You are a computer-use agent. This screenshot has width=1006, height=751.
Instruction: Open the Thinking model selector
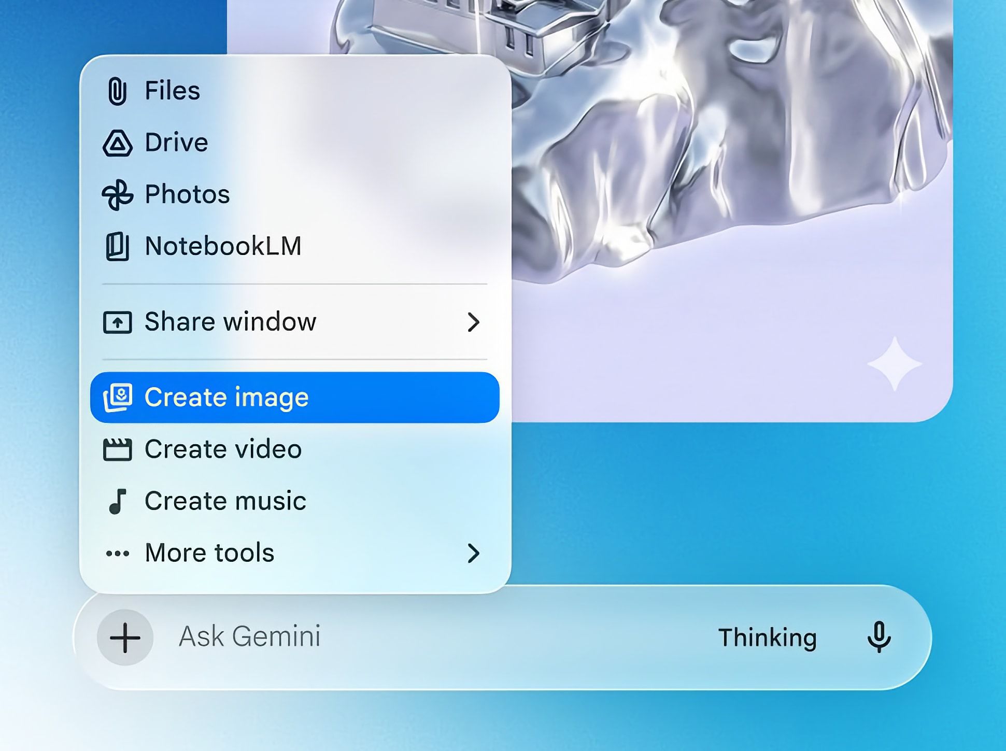coord(767,637)
